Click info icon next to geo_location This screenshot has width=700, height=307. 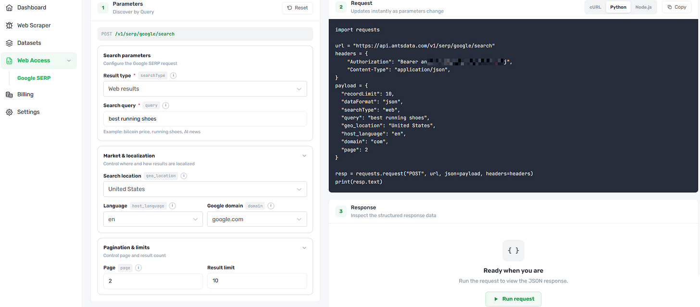pyautogui.click(x=184, y=176)
